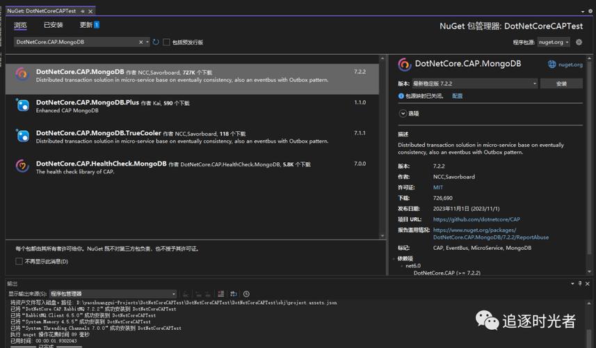This screenshot has height=348, width=596.
Task: Click the package list scroll-up arrow
Action: pos(382,58)
